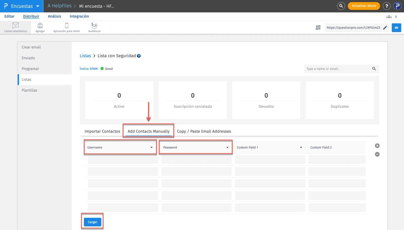Image resolution: width=404 pixels, height=230 pixels.
Task: Click first row Custom Field 1 cell
Action: [270, 159]
